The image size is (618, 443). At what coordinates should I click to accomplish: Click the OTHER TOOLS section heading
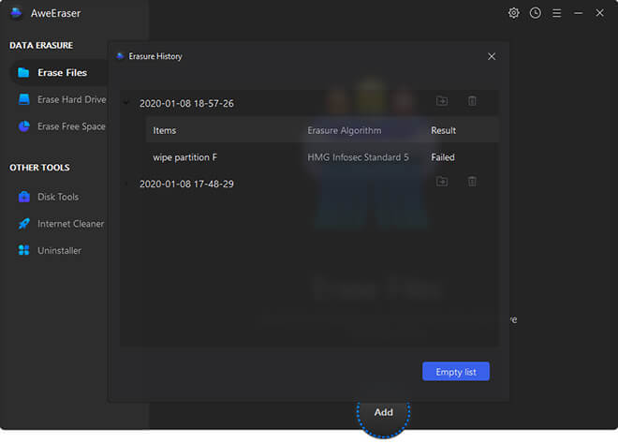coord(39,168)
